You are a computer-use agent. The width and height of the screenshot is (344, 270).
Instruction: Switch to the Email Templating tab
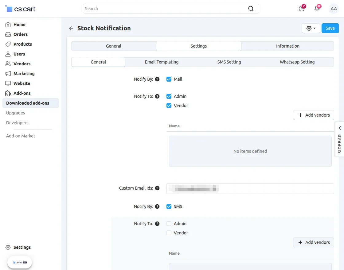[162, 62]
